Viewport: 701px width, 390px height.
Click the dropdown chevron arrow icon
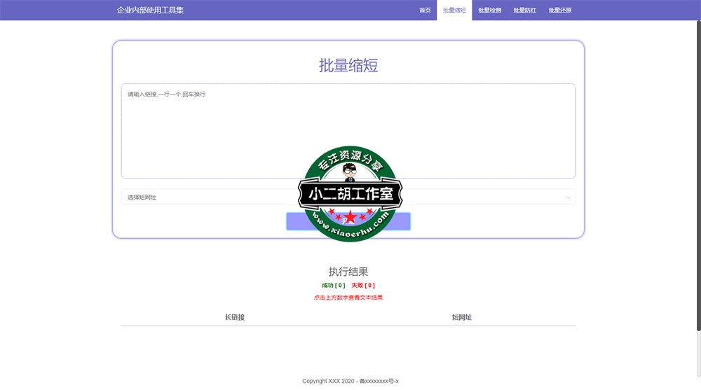[568, 197]
